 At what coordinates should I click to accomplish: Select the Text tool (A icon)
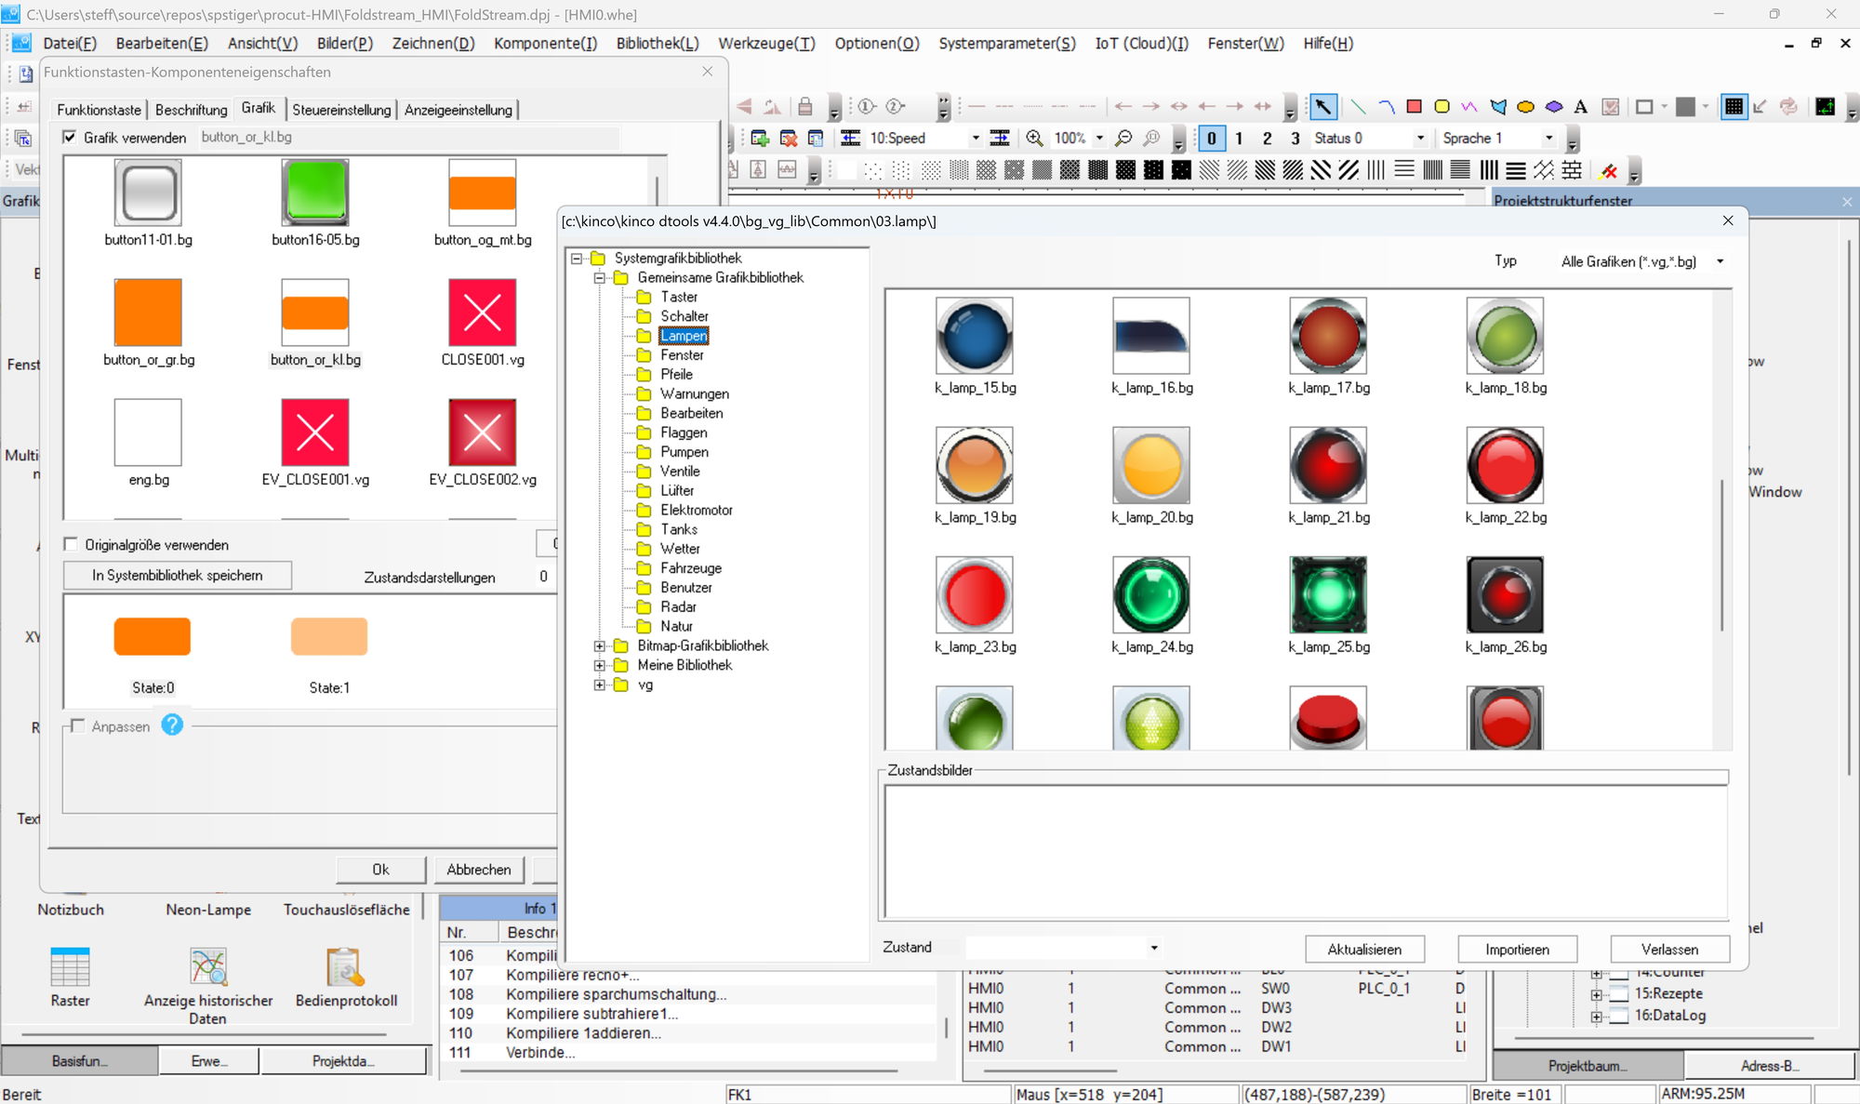point(1581,107)
